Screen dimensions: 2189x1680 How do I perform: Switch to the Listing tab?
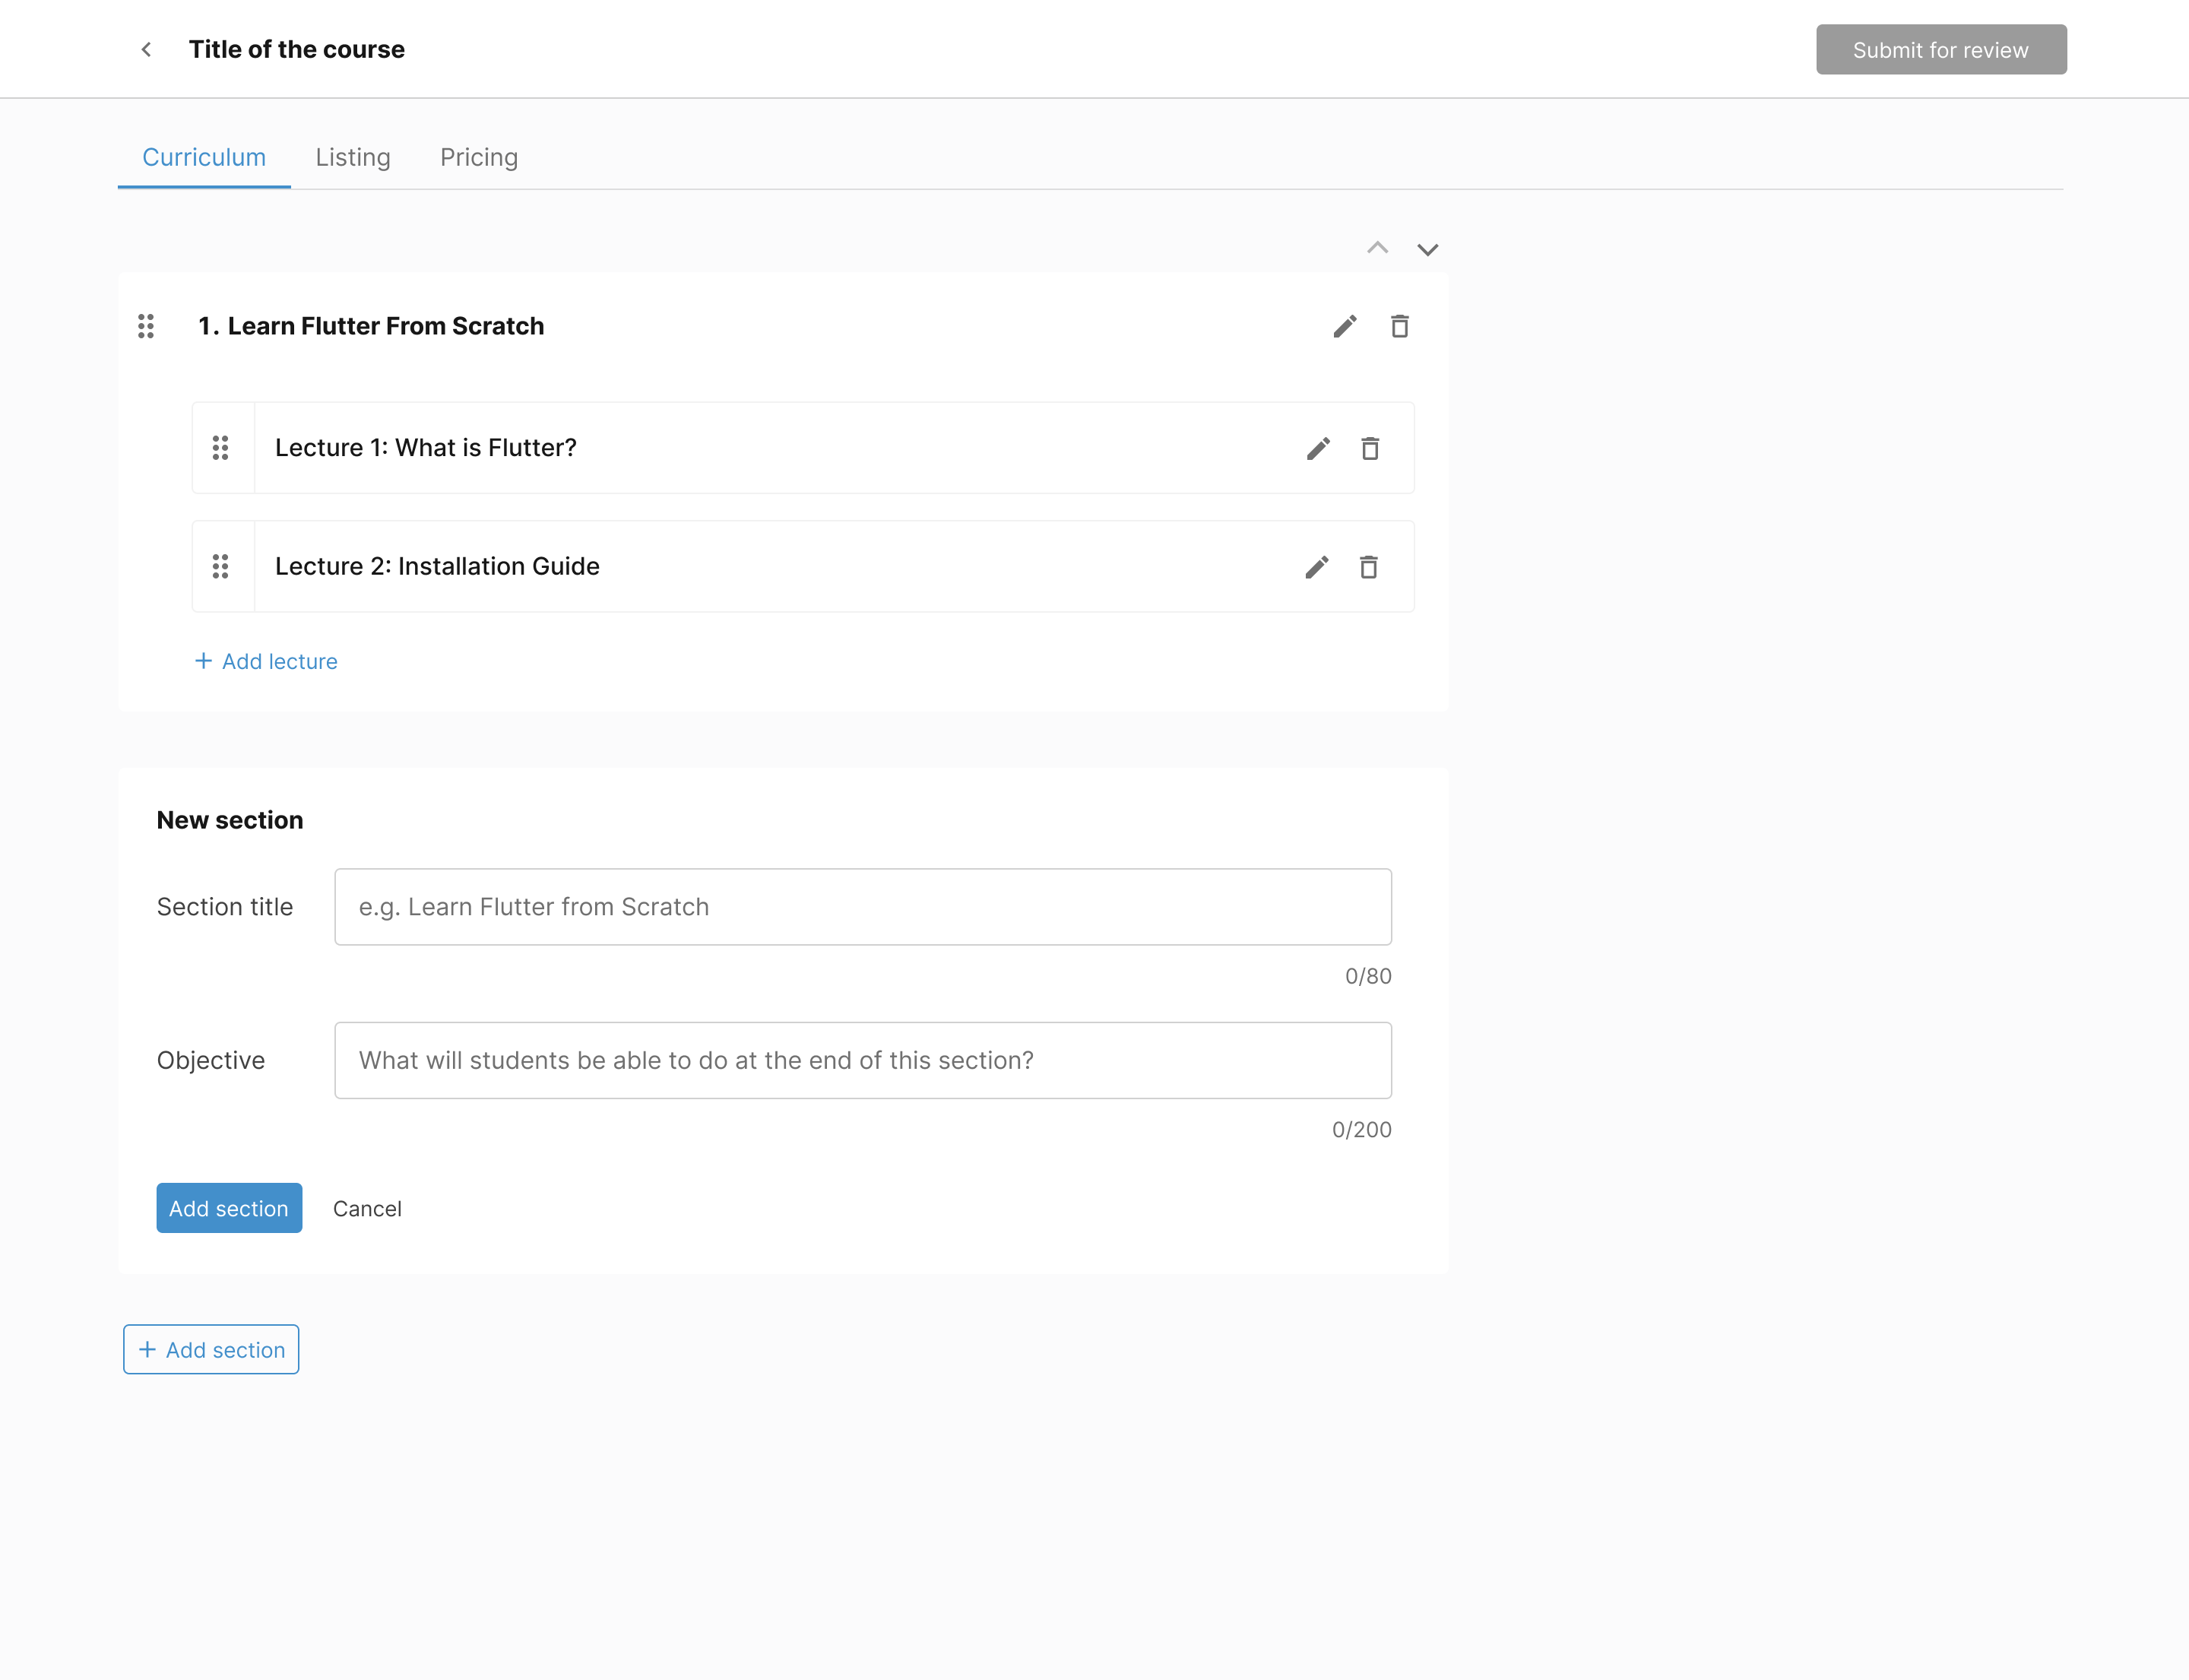pyautogui.click(x=352, y=157)
